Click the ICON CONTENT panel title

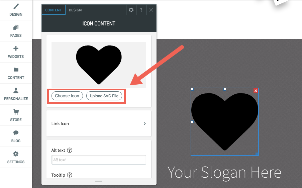click(x=99, y=23)
